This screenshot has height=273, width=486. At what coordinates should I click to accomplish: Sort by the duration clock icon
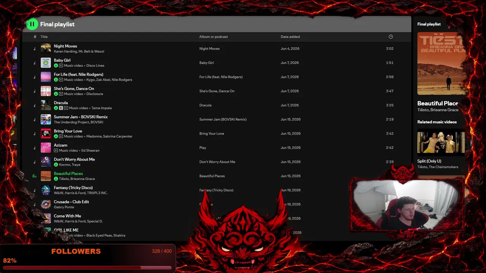click(391, 37)
